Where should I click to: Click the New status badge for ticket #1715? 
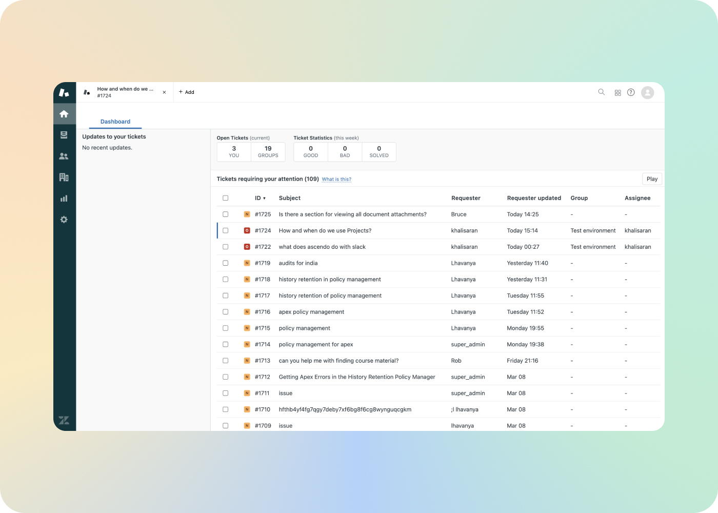(247, 328)
